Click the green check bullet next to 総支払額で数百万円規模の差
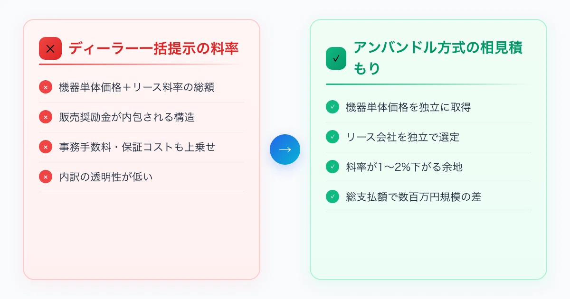The width and height of the screenshot is (570, 299). tap(332, 197)
